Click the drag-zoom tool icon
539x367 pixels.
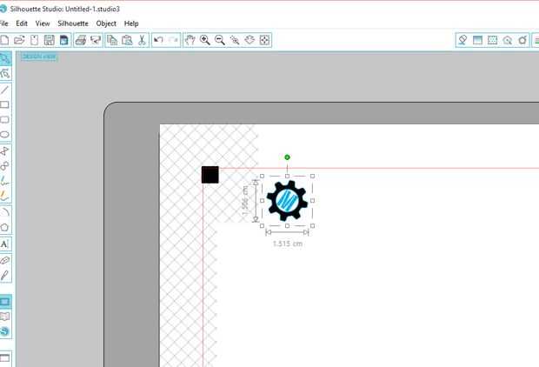(250, 40)
